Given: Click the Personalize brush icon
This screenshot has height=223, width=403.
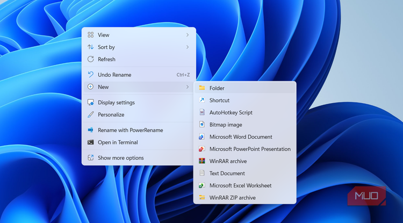Looking at the screenshot, I should point(90,114).
